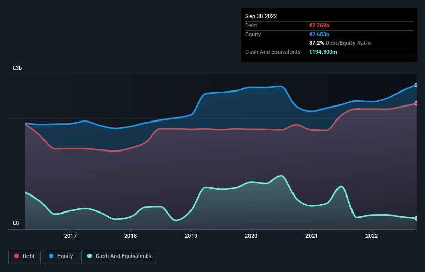Select the 2017 x-axis label
Viewport: 425px width, 272px height.
click(70, 236)
